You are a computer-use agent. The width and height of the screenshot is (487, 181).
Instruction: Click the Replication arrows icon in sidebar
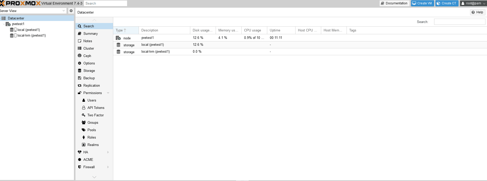click(80, 85)
